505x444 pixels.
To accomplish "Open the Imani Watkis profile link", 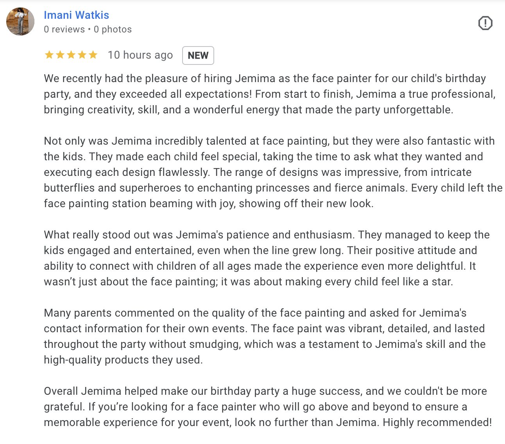I will tap(76, 15).
